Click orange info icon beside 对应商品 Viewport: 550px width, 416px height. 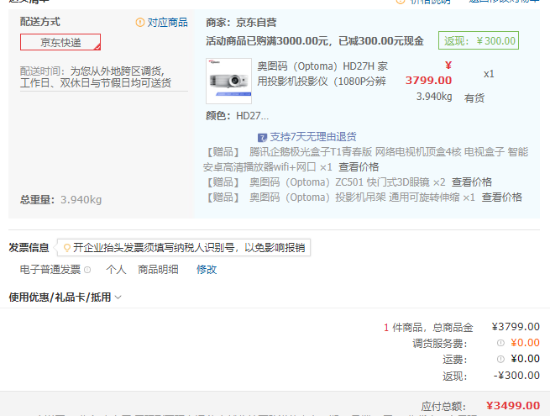coord(139,23)
